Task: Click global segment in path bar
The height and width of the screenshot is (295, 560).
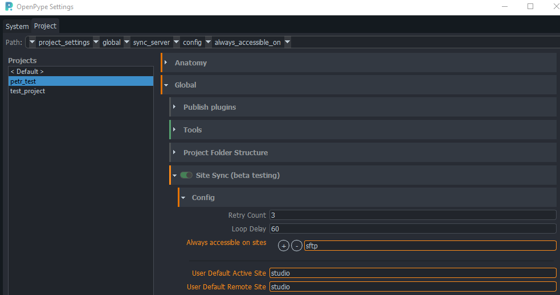Action: click(x=112, y=43)
